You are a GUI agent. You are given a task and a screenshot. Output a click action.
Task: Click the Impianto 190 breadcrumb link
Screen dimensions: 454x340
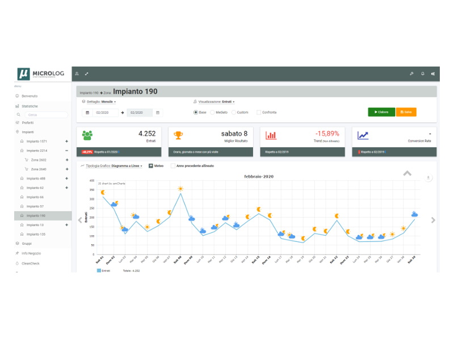(89, 93)
